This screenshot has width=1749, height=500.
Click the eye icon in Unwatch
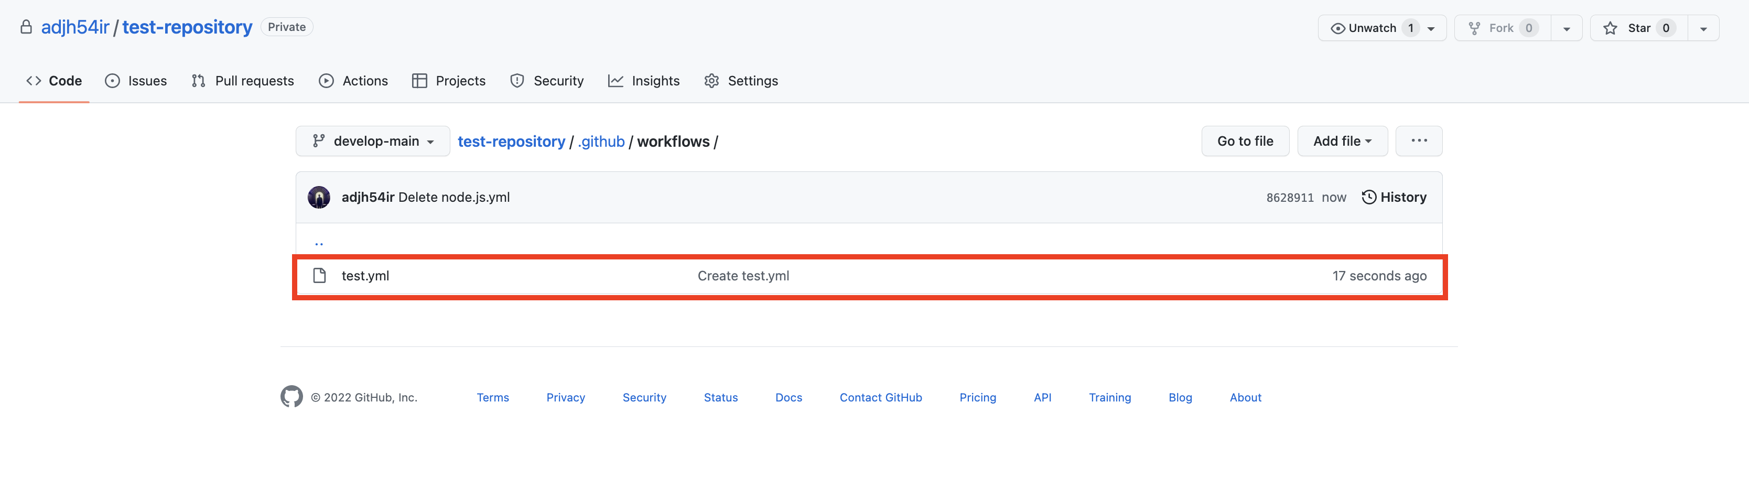tap(1337, 28)
